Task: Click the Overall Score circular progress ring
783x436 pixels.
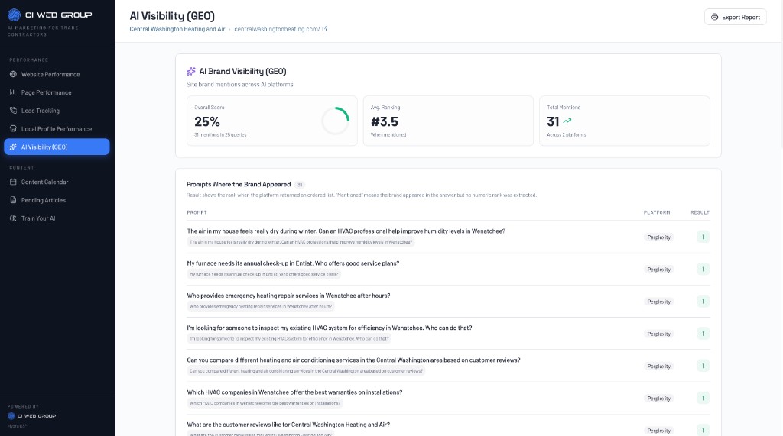Action: pyautogui.click(x=336, y=121)
